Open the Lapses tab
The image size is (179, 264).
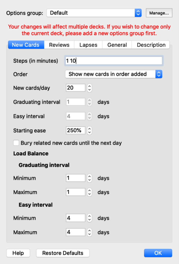(88, 45)
